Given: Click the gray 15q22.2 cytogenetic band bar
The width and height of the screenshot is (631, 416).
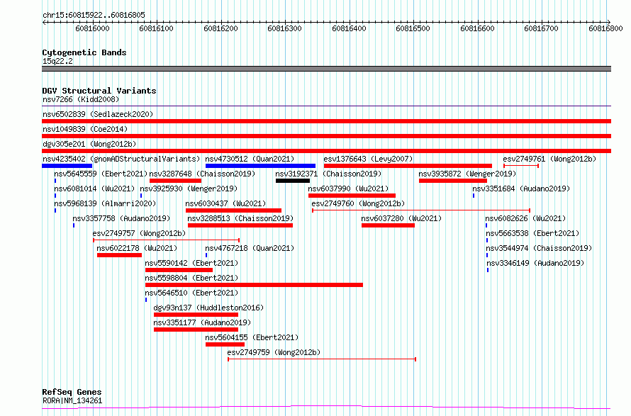Looking at the screenshot, I should pos(326,69).
